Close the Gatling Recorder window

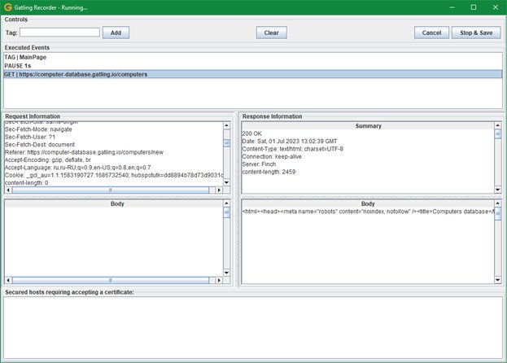496,7
